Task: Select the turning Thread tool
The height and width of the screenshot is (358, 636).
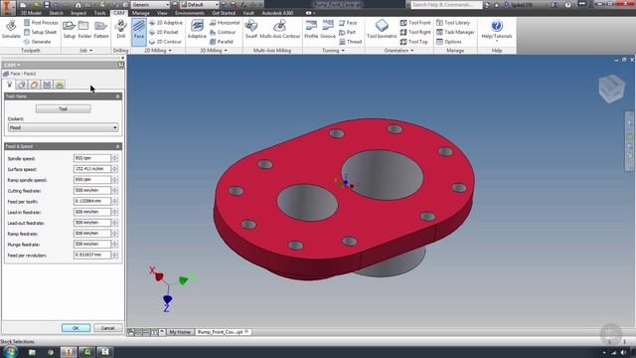Action: pyautogui.click(x=350, y=42)
